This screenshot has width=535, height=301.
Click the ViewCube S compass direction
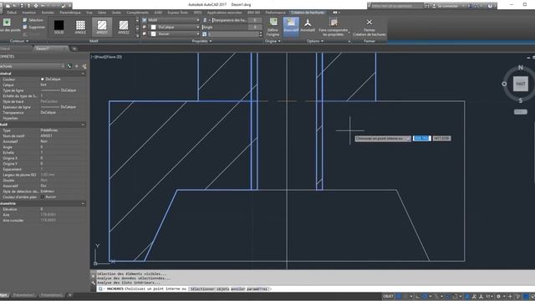point(520,100)
